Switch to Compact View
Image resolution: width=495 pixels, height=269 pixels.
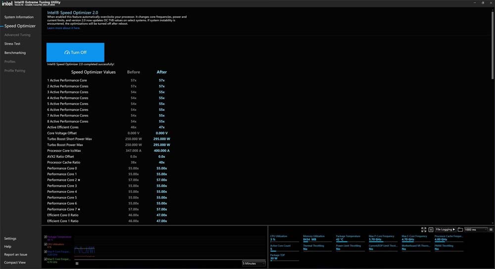point(15,263)
